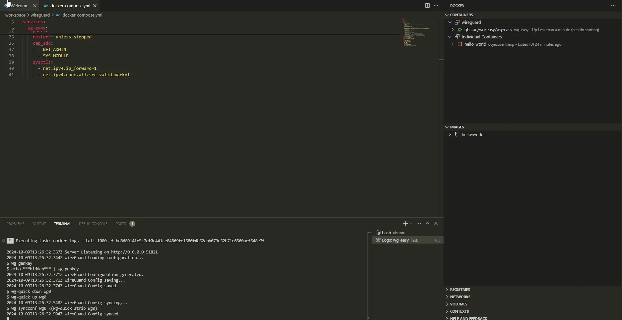Open the OUTPUT panel tab
Image resolution: width=622 pixels, height=320 pixels.
point(39,224)
